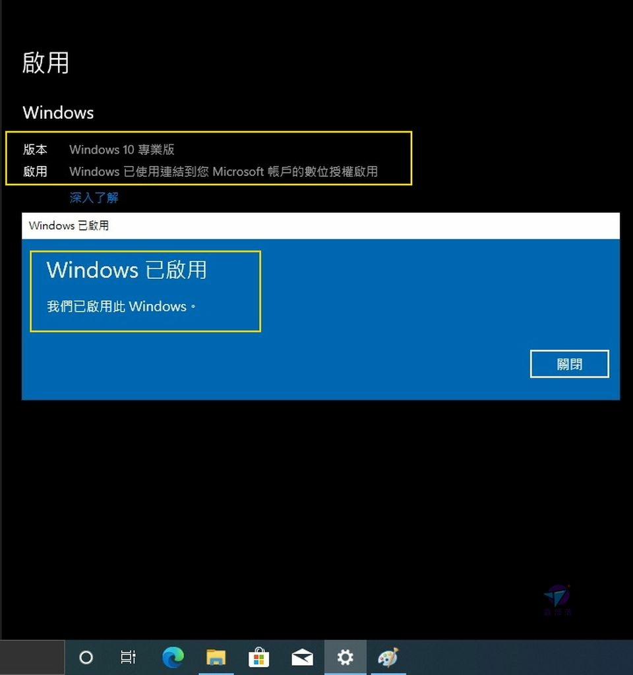Viewport: 633px width, 675px height.
Task: Click the large 'Windows 已啟用' heading
Action: (127, 270)
